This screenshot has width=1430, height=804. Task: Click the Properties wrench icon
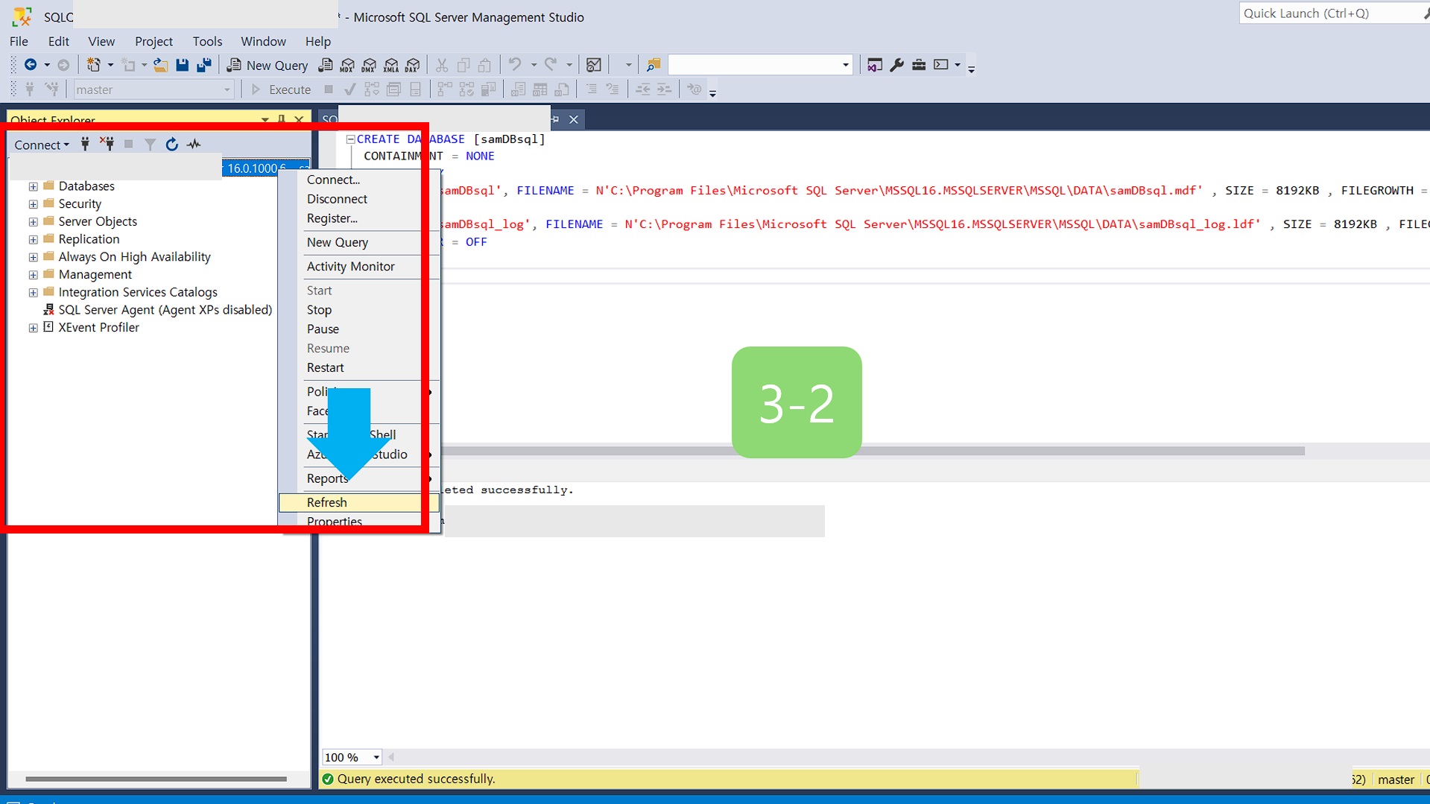tap(897, 65)
